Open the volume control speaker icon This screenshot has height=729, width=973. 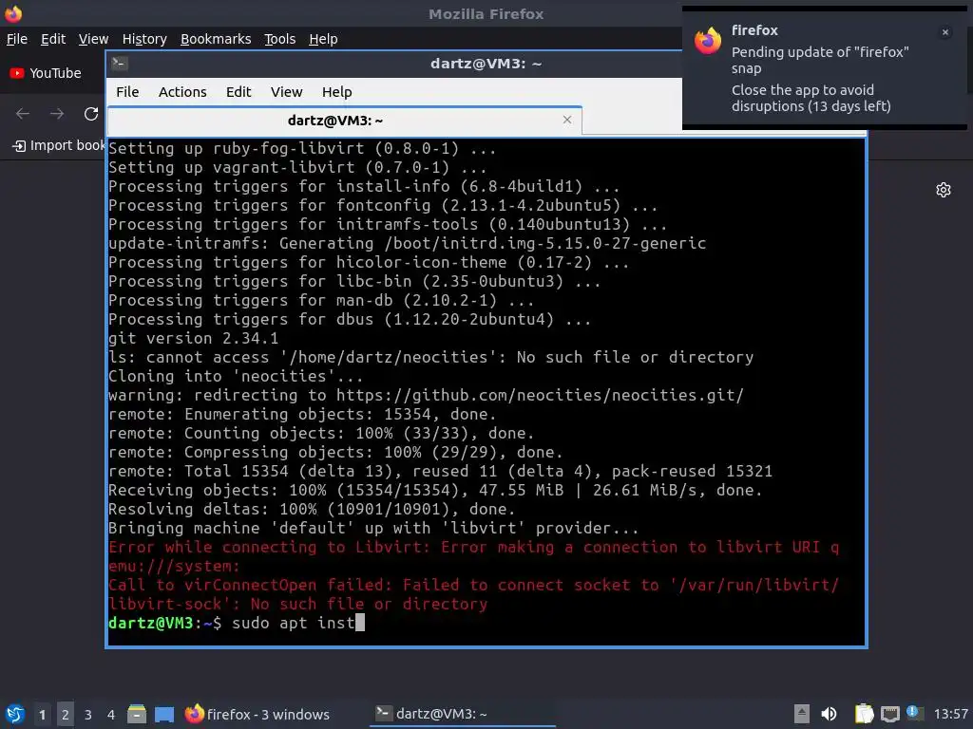click(x=829, y=714)
